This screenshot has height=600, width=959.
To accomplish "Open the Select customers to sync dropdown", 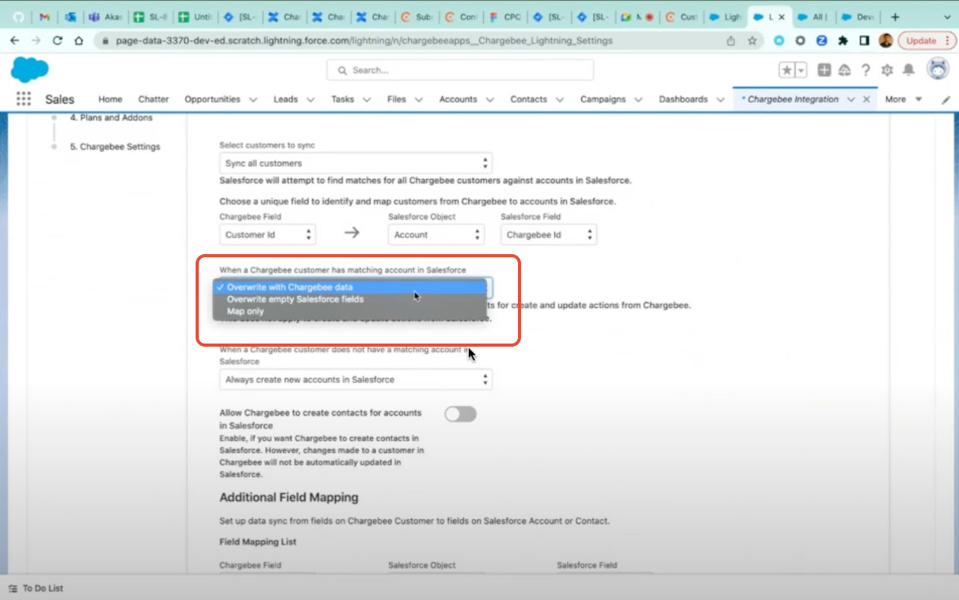I will pyautogui.click(x=356, y=163).
